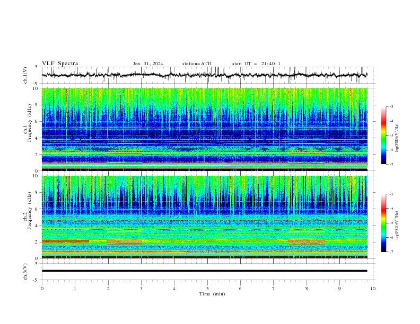Click the lower color bar's "log(PSD)(V²/Hz)" label

(397, 226)
